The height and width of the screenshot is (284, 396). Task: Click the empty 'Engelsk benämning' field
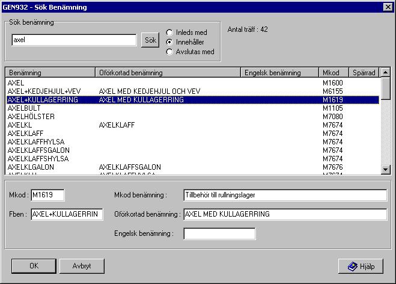click(219, 233)
